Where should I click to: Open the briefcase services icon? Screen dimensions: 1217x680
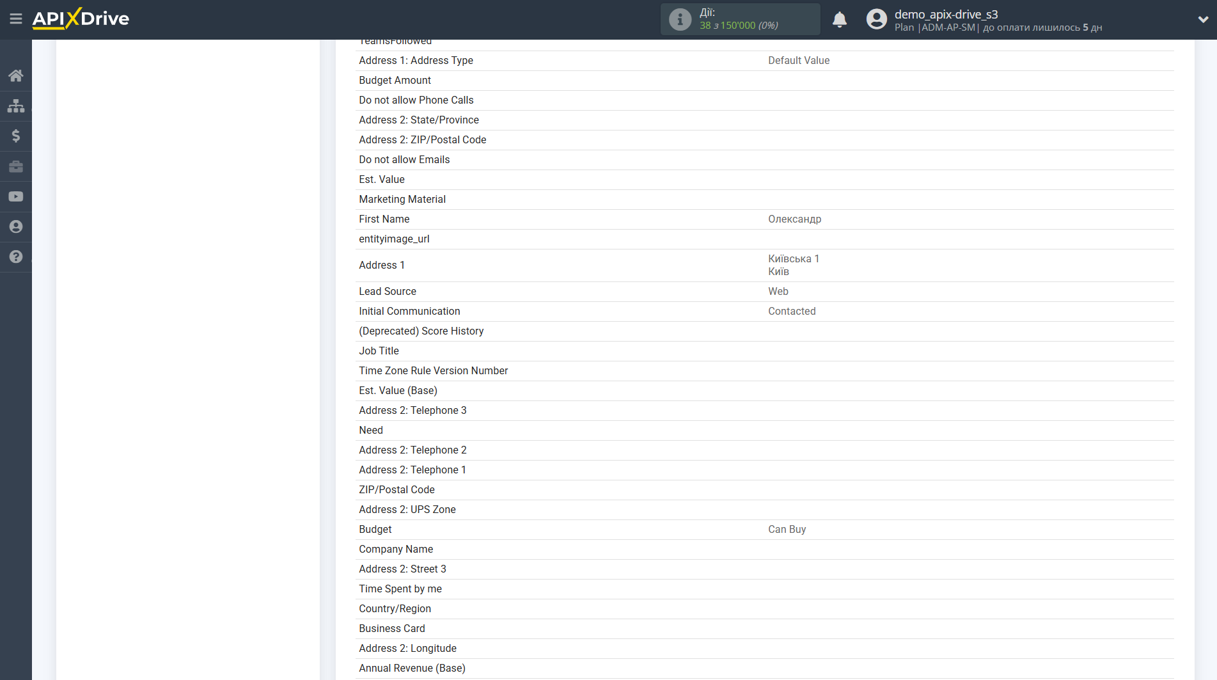click(x=16, y=166)
